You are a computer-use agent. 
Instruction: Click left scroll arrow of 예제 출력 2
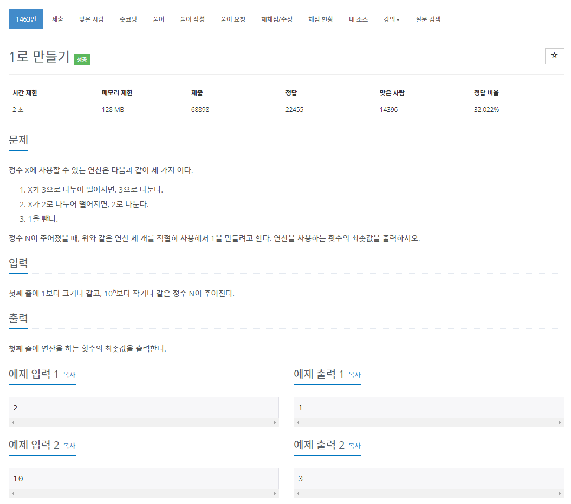click(299, 494)
